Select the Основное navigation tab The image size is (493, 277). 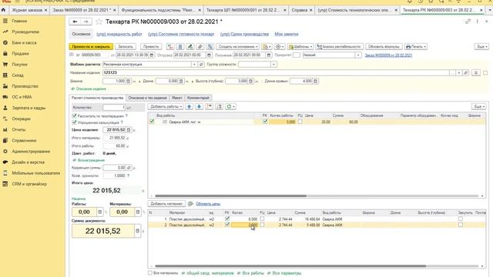click(81, 34)
